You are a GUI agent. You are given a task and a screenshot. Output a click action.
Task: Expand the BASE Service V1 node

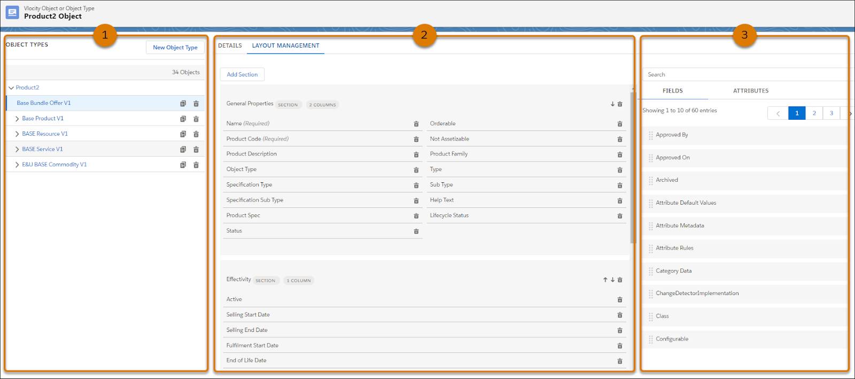pos(17,150)
